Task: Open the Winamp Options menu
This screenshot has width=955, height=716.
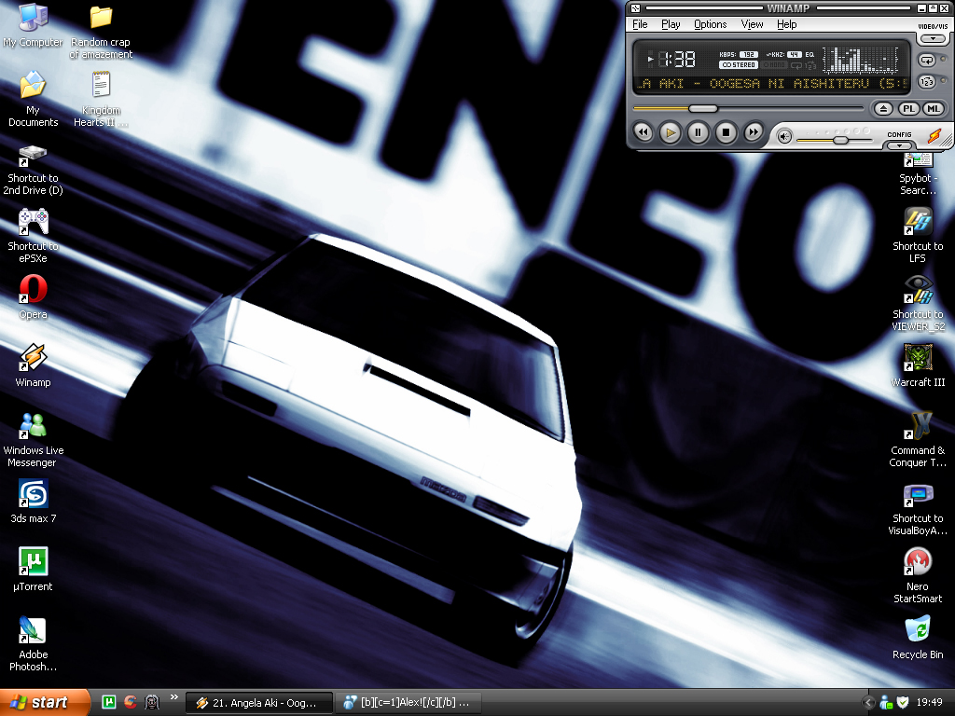Action: pyautogui.click(x=710, y=24)
